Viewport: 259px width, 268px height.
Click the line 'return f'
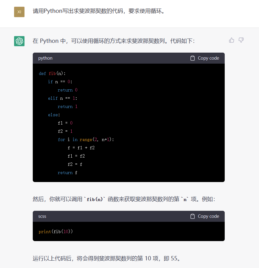tap(68, 173)
